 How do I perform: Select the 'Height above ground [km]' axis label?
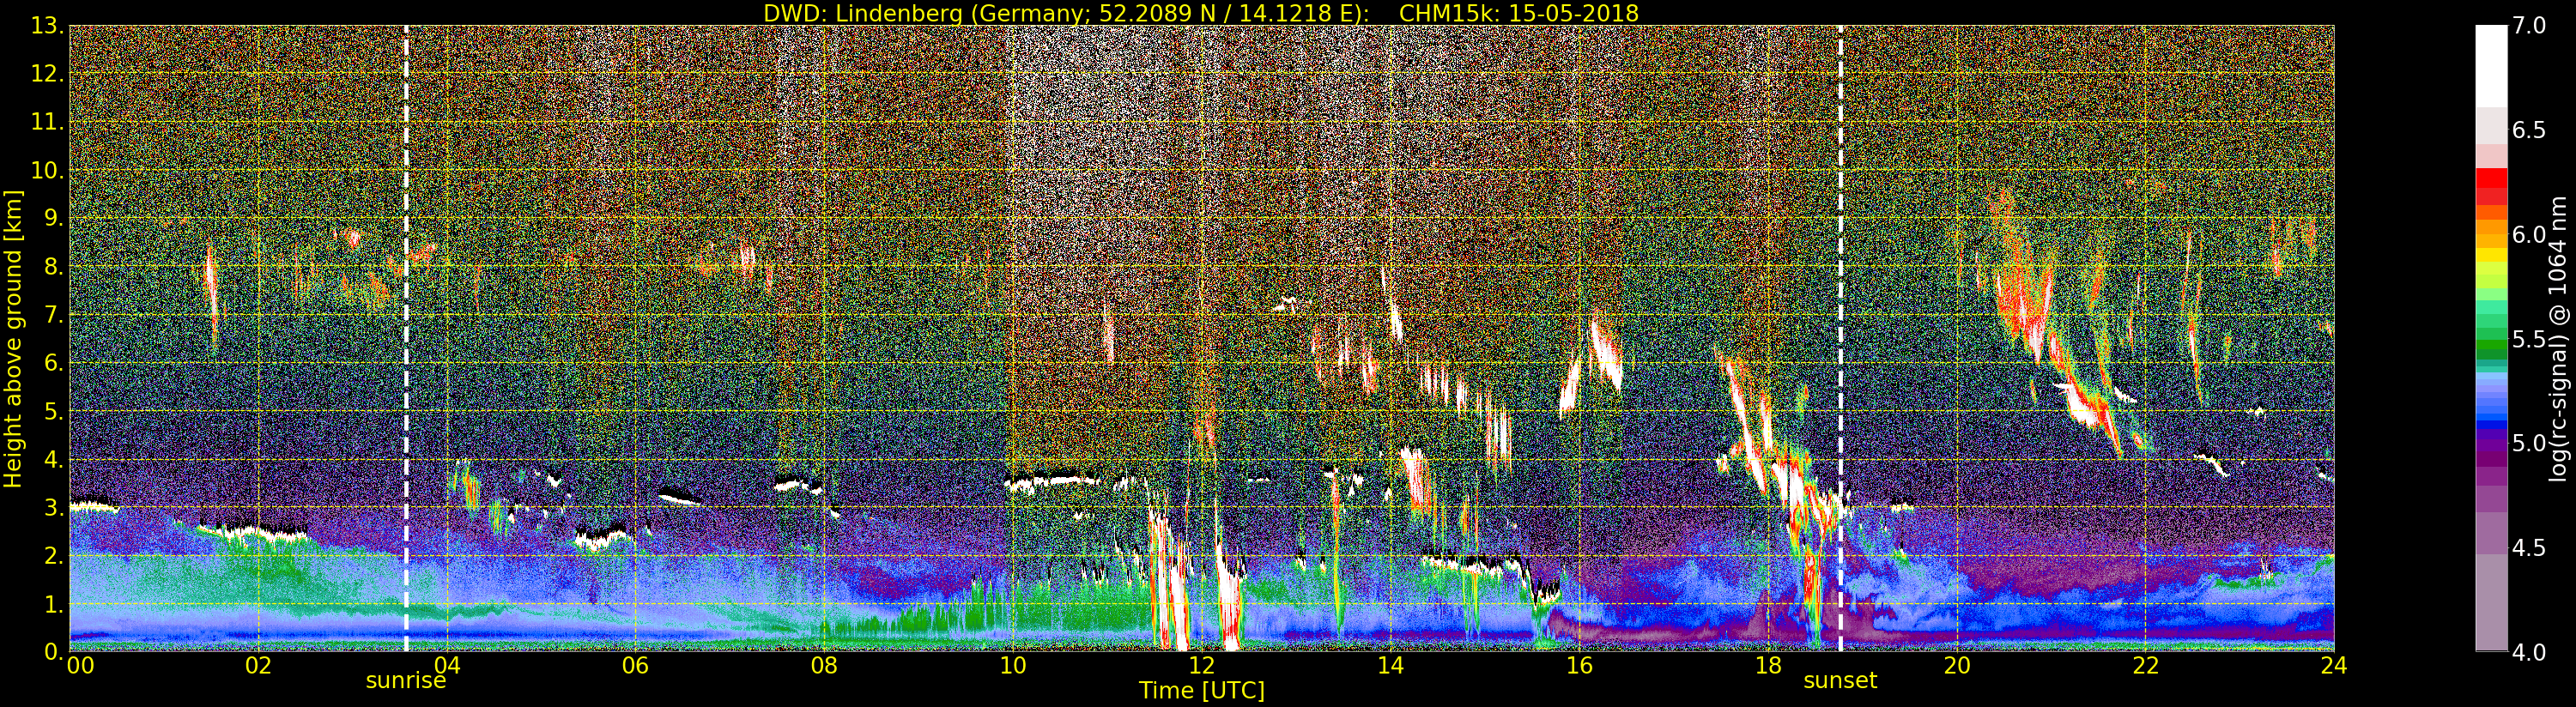tap(13, 339)
